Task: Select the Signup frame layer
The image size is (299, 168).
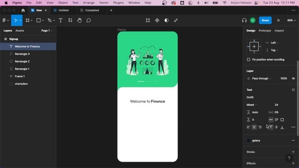Action: pyautogui.click(x=28, y=39)
